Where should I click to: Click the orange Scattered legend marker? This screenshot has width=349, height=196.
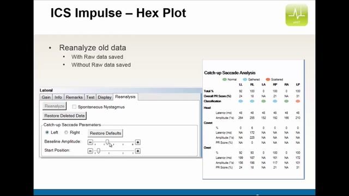pos(268,79)
